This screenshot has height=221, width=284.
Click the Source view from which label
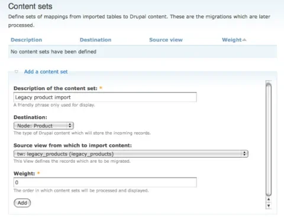pyautogui.click(x=73, y=146)
